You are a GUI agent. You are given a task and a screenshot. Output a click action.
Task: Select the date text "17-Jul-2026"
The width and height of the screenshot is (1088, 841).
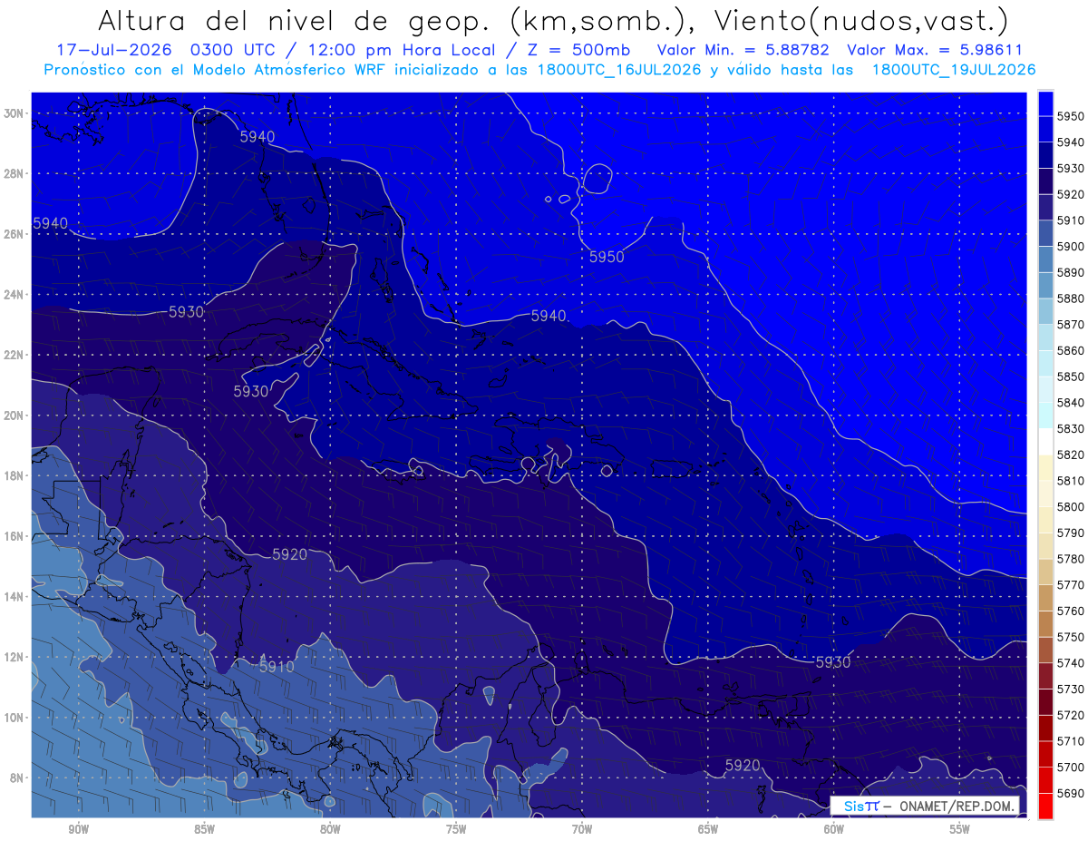coord(113,50)
